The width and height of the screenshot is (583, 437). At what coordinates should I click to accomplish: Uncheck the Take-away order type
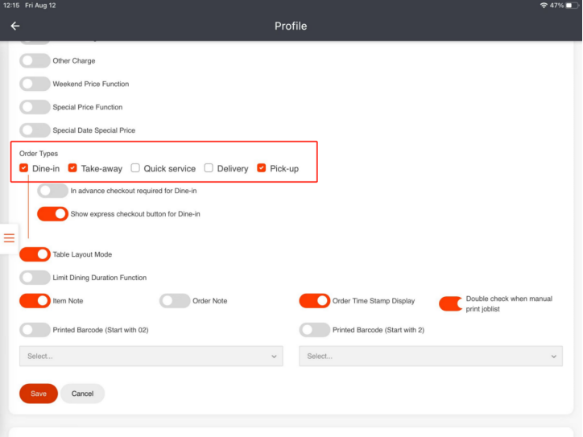[72, 168]
